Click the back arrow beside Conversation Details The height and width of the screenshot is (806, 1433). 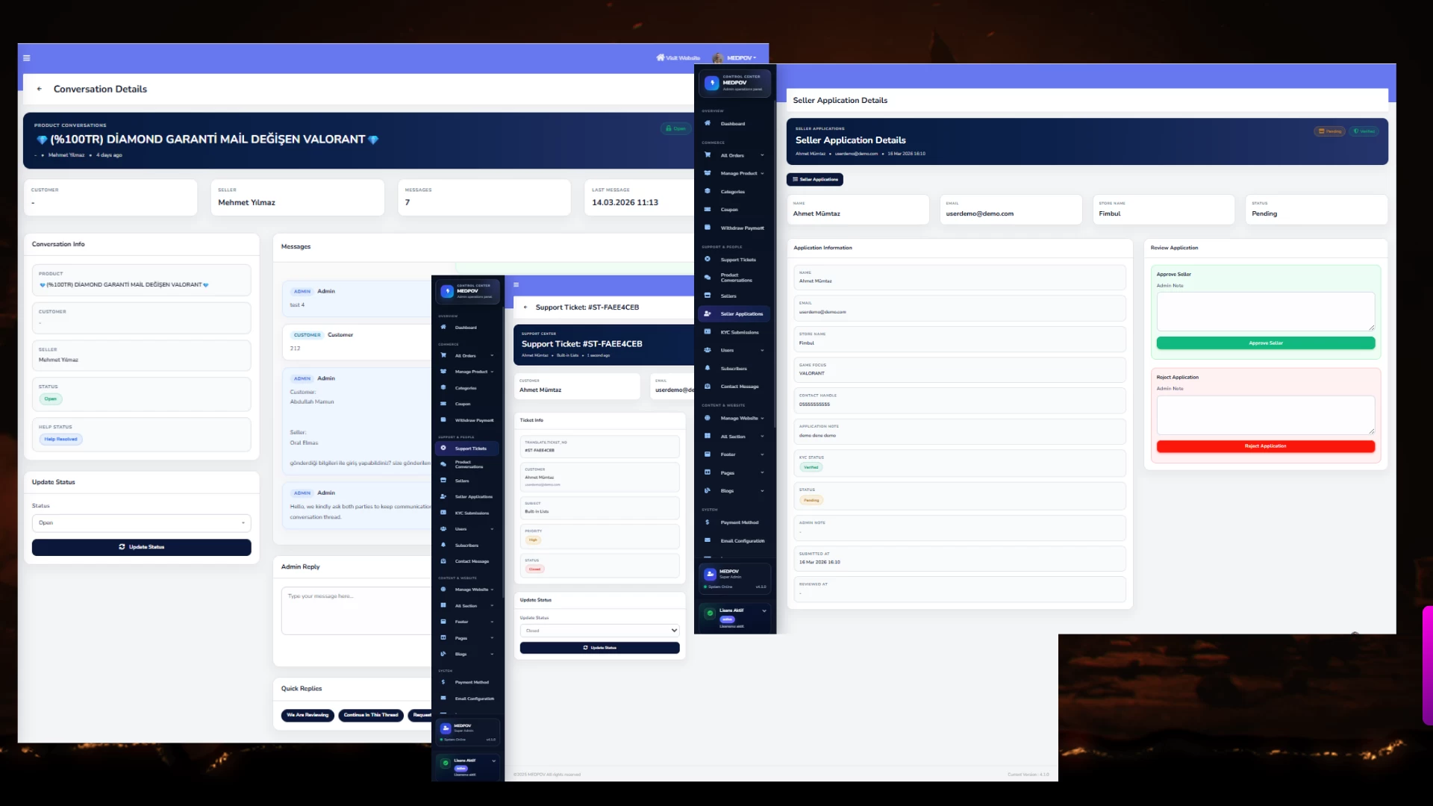(40, 89)
